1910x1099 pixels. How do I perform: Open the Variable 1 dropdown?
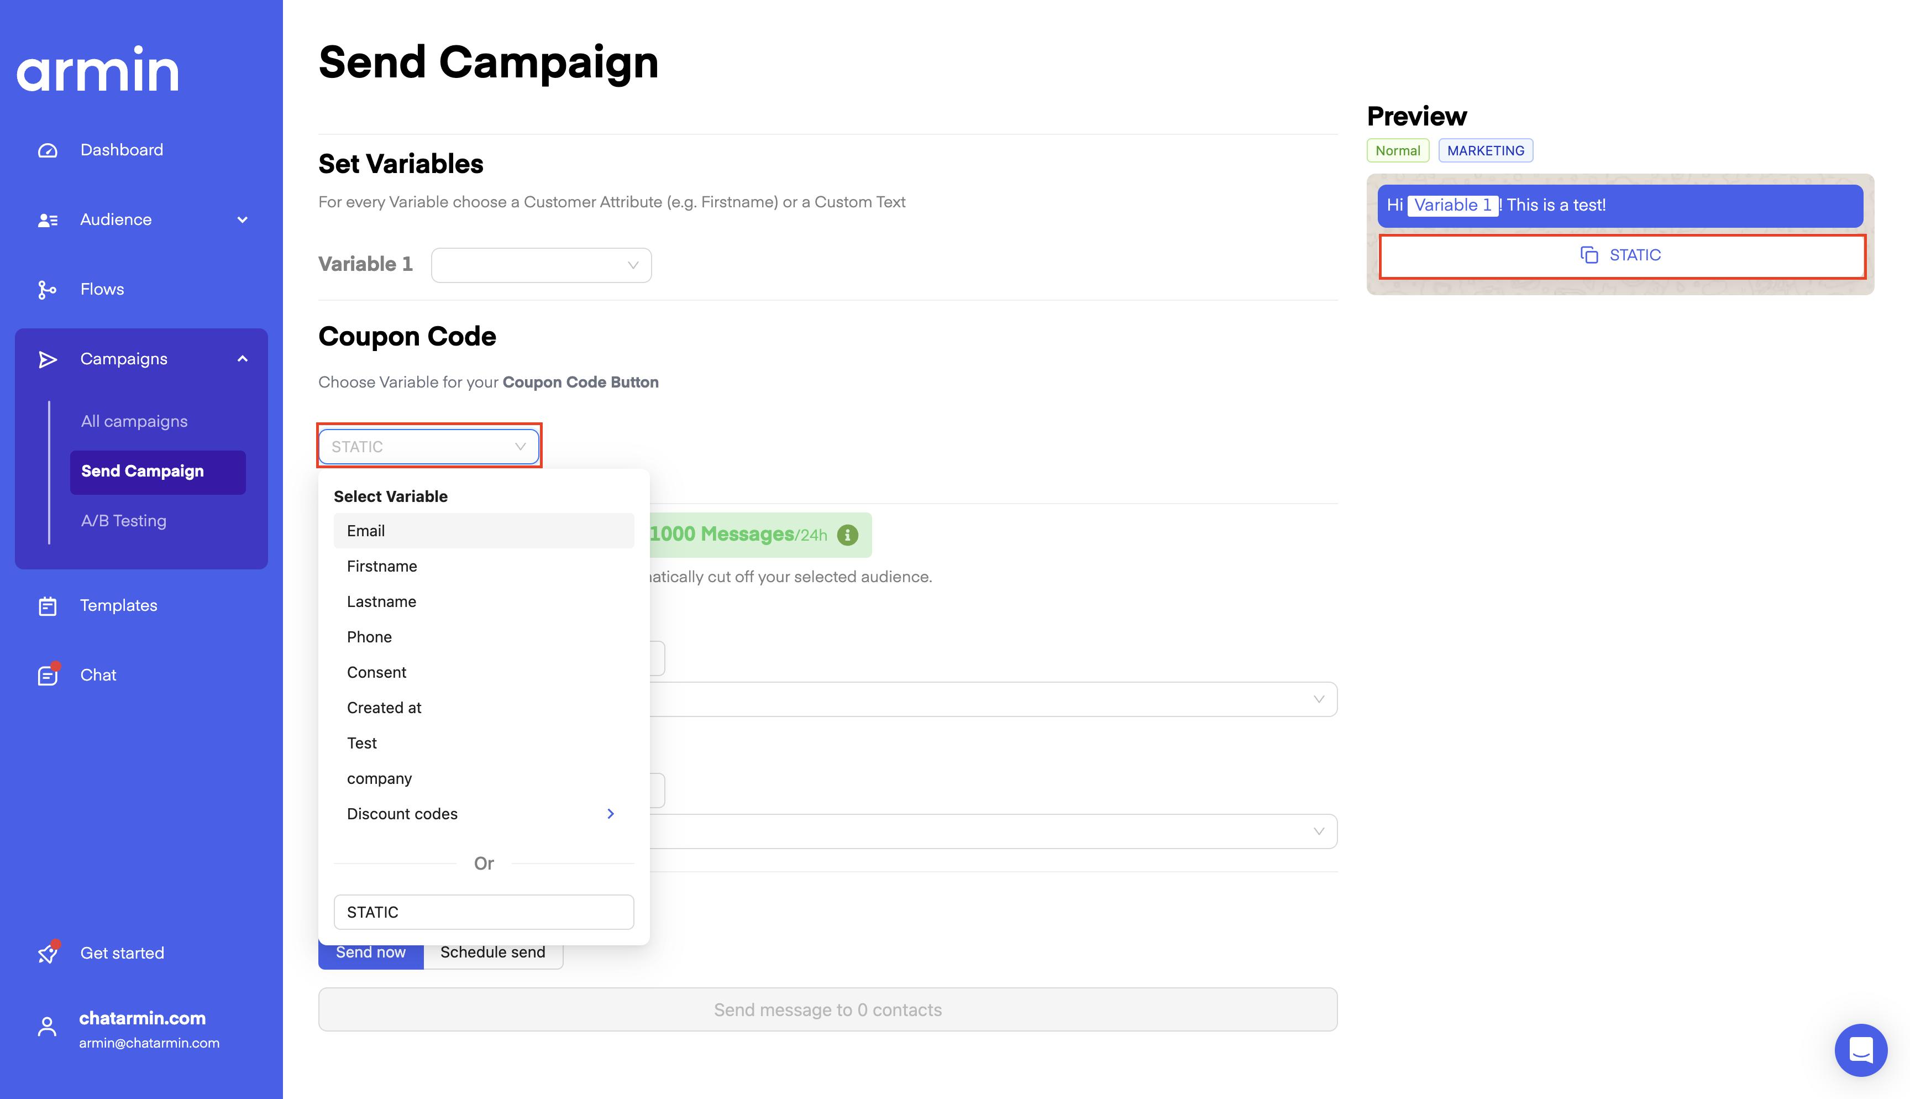[x=541, y=265]
